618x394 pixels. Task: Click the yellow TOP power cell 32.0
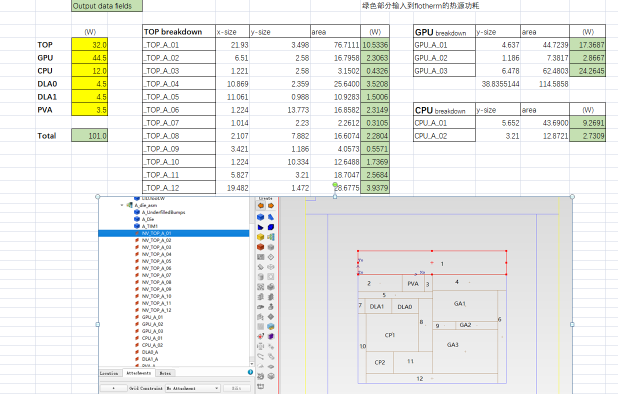pyautogui.click(x=90, y=44)
